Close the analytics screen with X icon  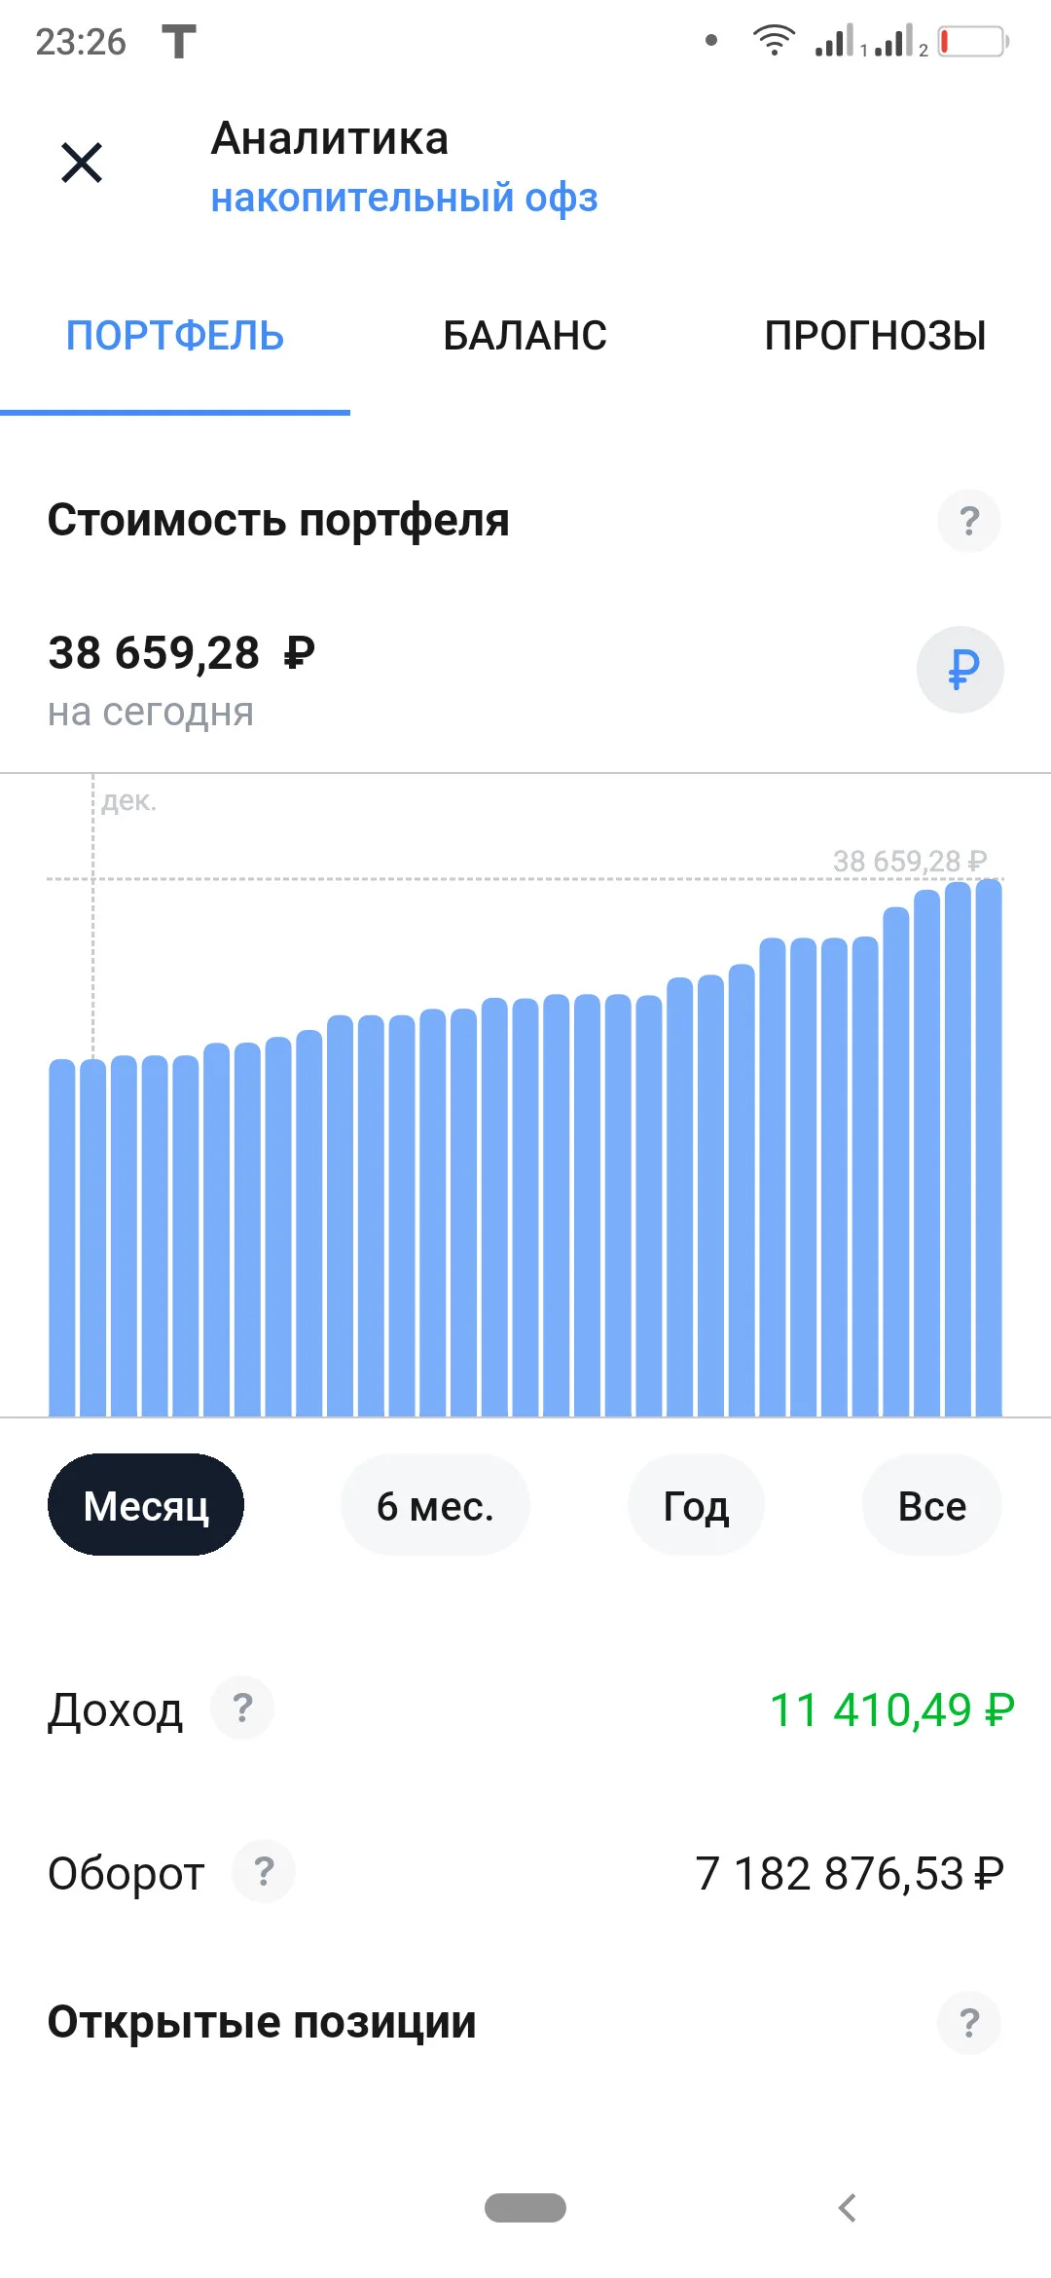click(x=82, y=163)
